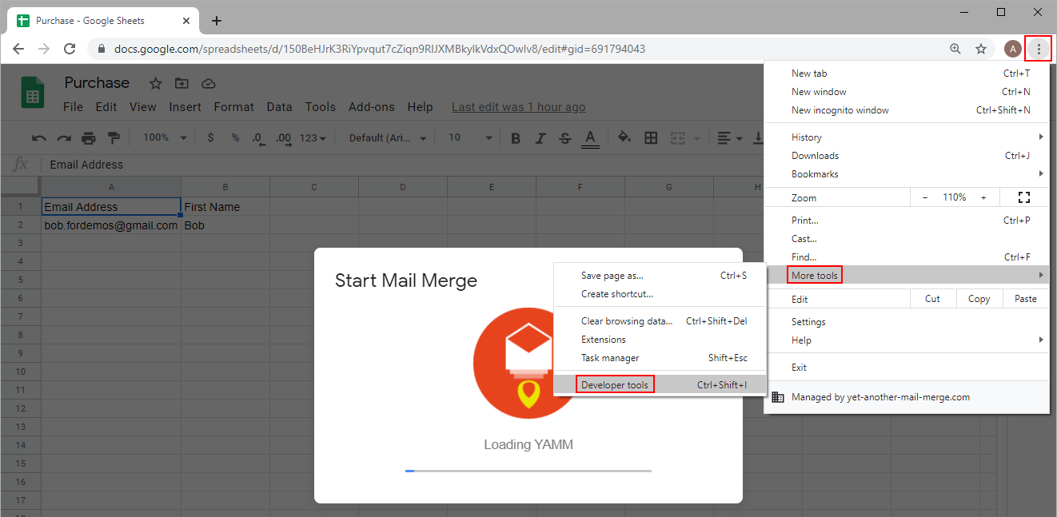This screenshot has width=1057, height=517.
Task: Select the paint format tool
Action: pyautogui.click(x=113, y=138)
